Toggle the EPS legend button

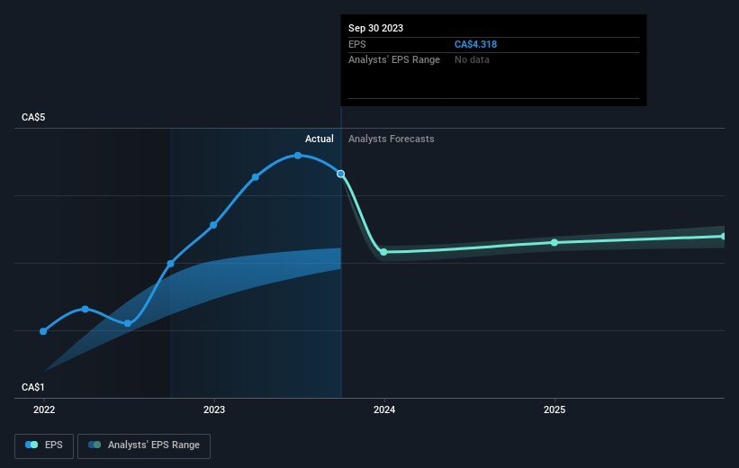click(x=44, y=445)
